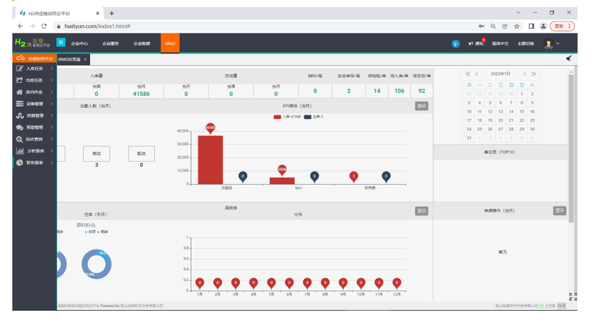The width and height of the screenshot is (597, 320).
Task: Click the 财务报表 pie chart icon
Action: (x=19, y=162)
